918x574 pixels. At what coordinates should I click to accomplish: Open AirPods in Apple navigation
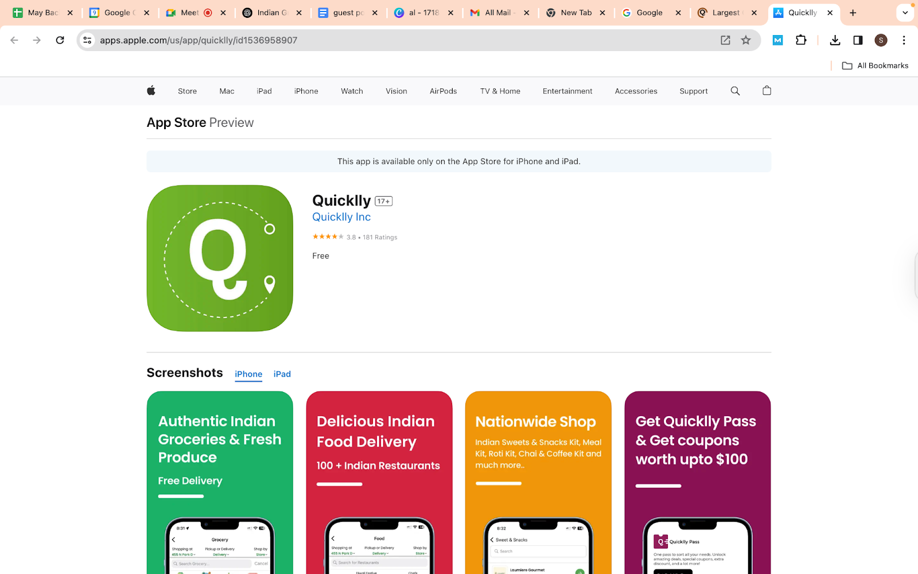coord(443,91)
